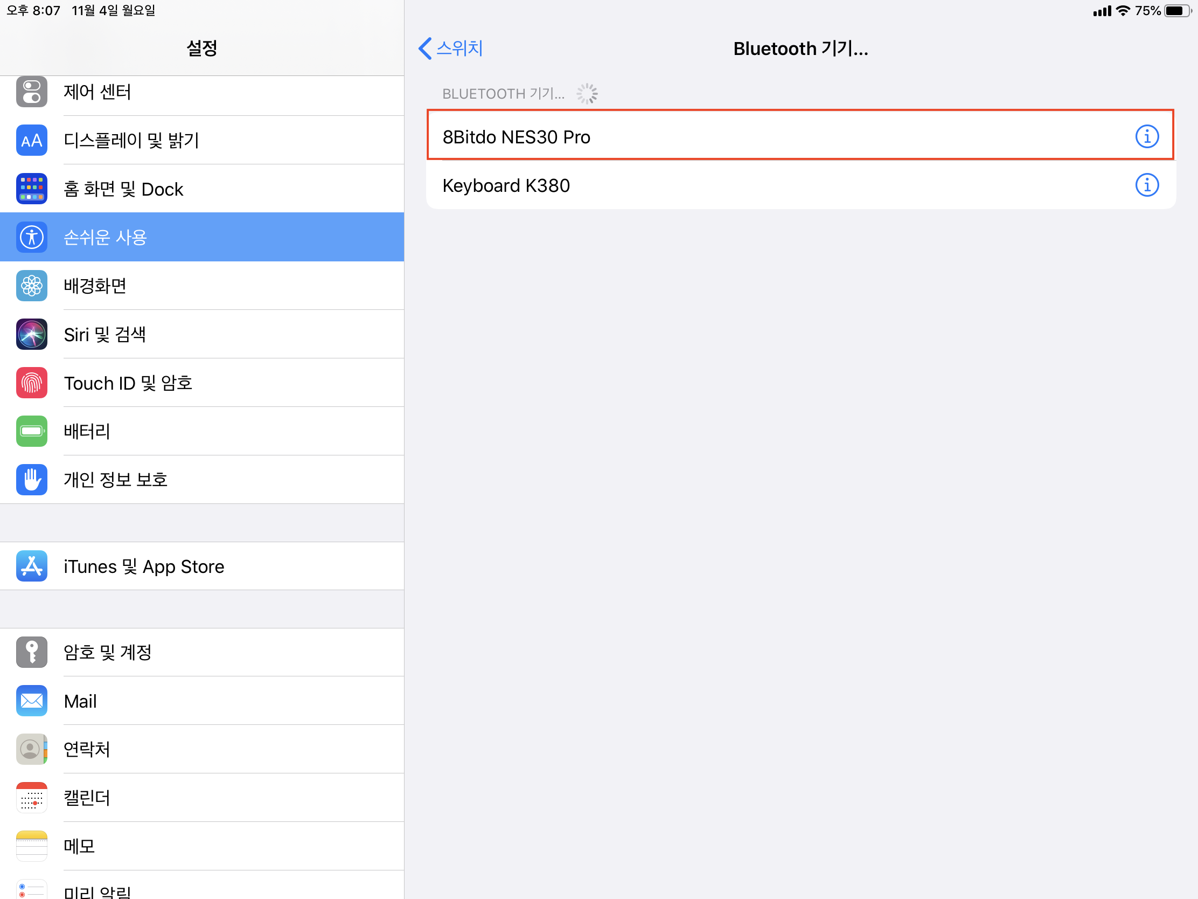This screenshot has width=1198, height=899.
Task: Tap the Home Screen & Dock grid icon
Action: click(x=31, y=189)
